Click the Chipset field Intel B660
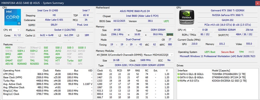The image size is (260, 100). pos(142,16)
